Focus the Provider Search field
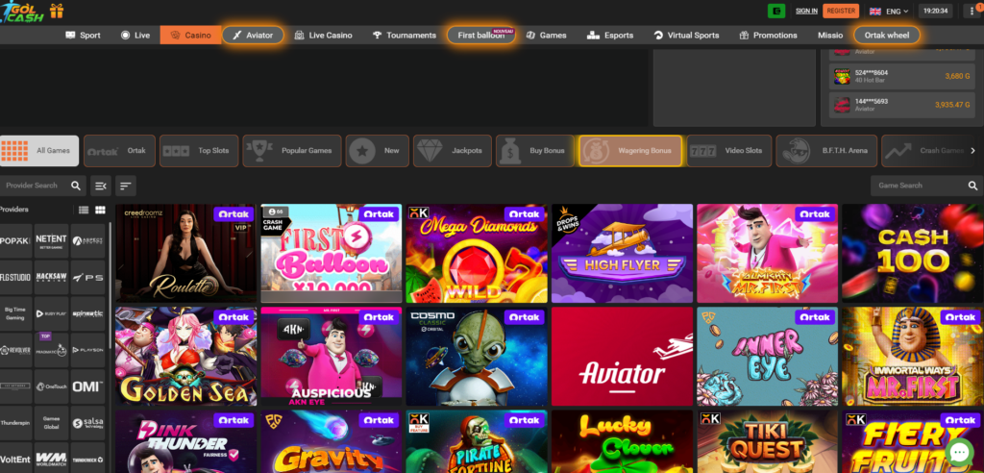Image resolution: width=984 pixels, height=473 pixels. click(42, 186)
